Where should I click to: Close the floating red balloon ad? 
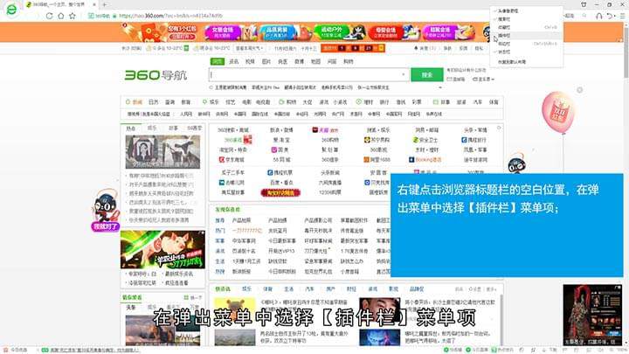(580, 90)
